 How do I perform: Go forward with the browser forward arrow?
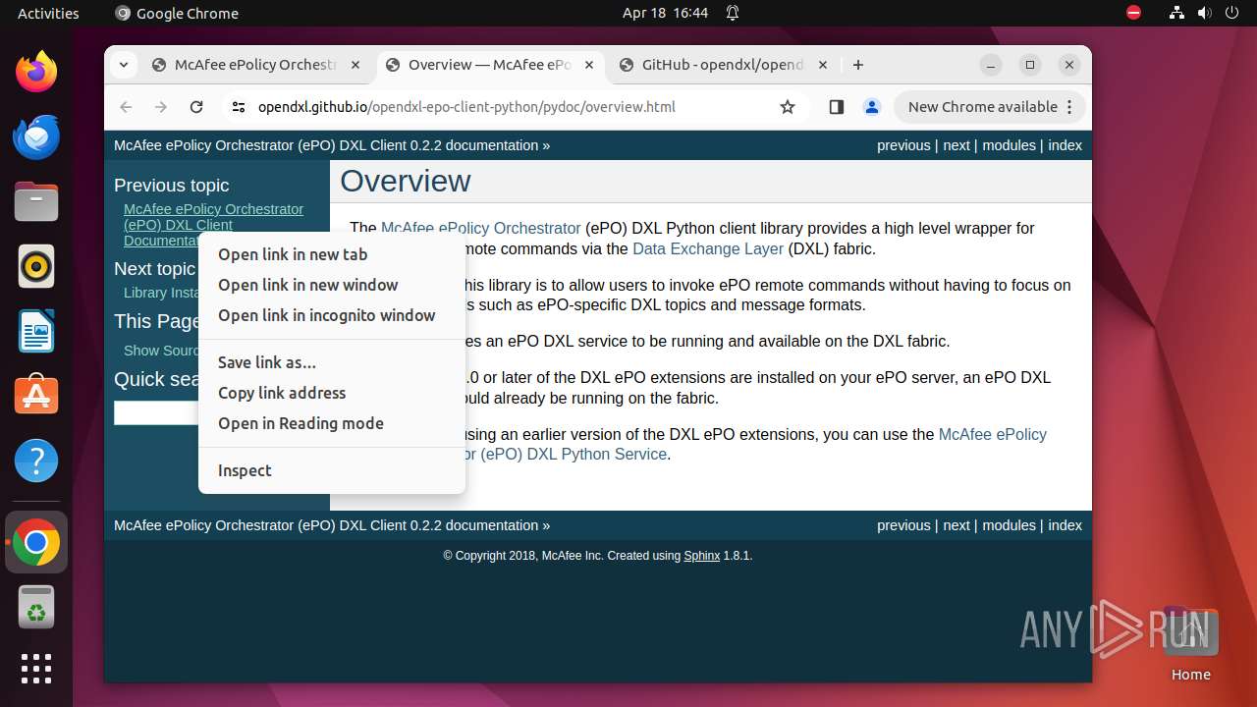click(x=161, y=107)
